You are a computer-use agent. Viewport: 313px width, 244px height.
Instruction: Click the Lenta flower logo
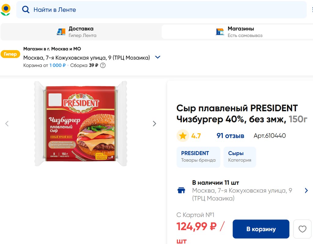6,10
